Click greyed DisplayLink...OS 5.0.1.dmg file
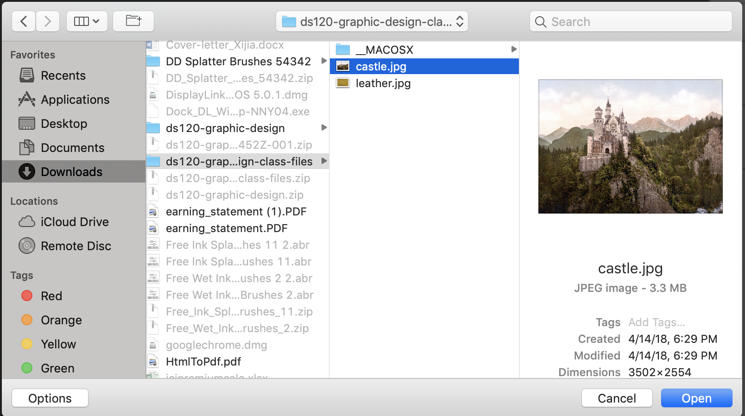Viewport: 745px width, 416px height. pyautogui.click(x=237, y=95)
